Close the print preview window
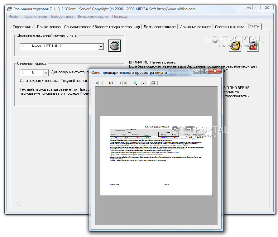 click(x=215, y=71)
